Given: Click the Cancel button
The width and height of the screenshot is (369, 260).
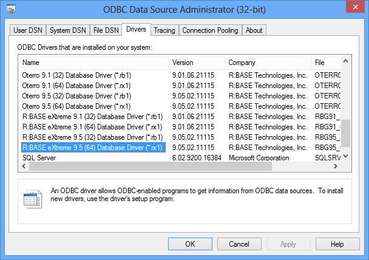Looking at the screenshot, I should tap(239, 244).
